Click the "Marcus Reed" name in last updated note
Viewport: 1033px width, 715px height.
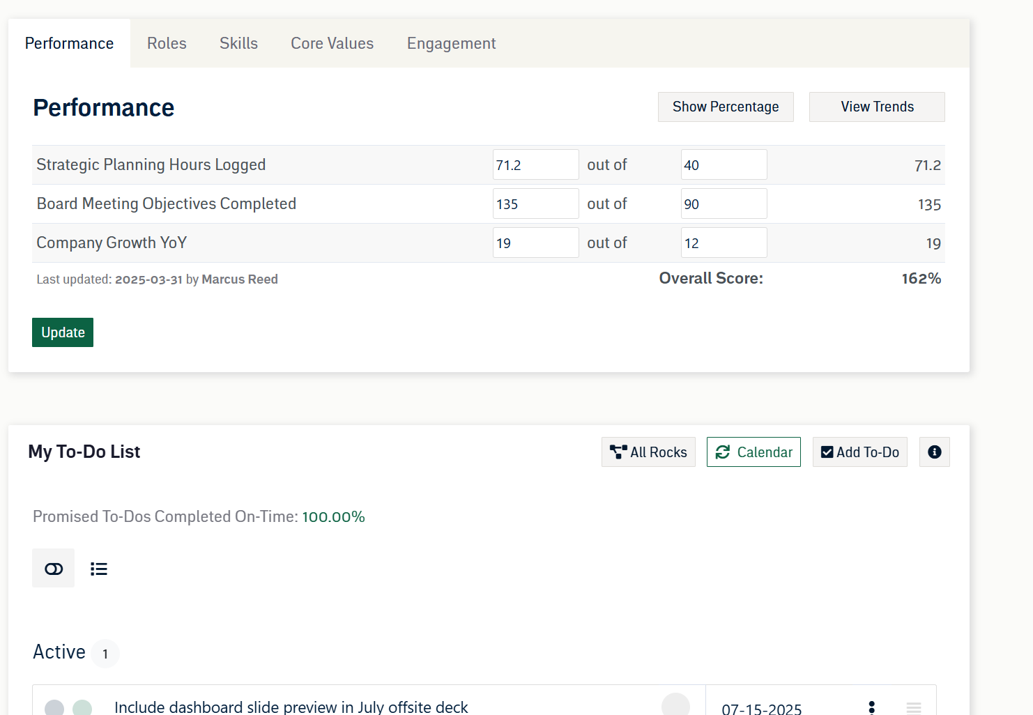tap(240, 279)
